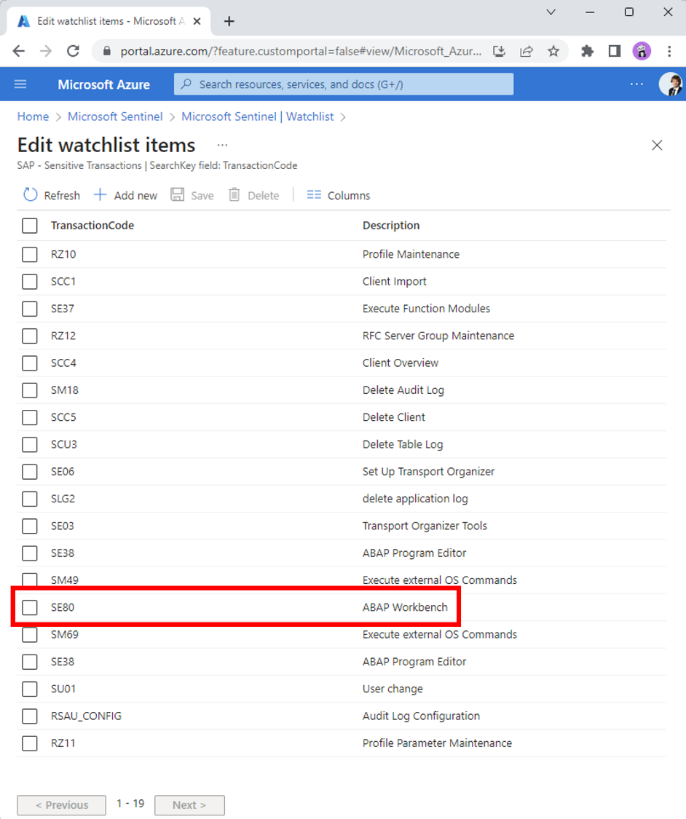Tick the select-all header checkbox
Viewport: 686px width, 819px height.
click(30, 226)
